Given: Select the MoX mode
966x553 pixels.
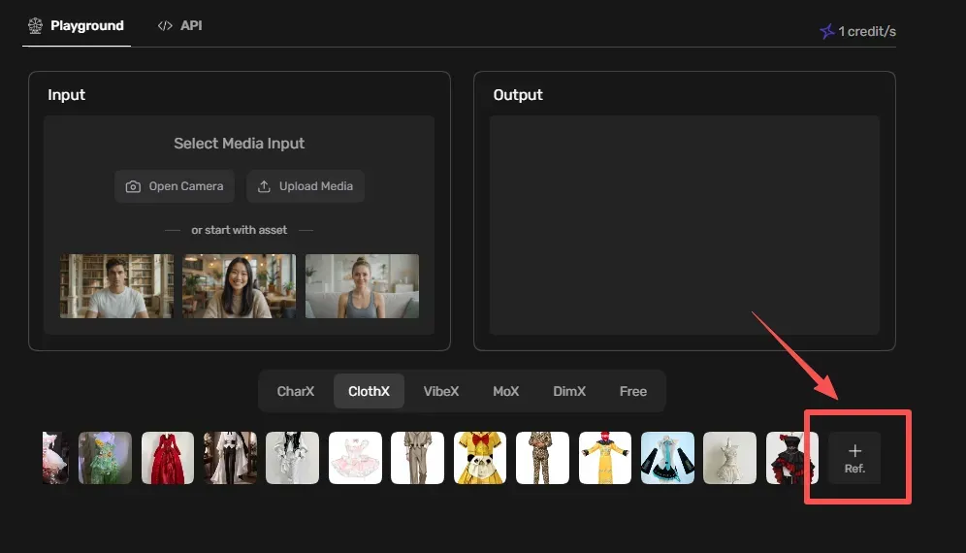Looking at the screenshot, I should pyautogui.click(x=506, y=392).
